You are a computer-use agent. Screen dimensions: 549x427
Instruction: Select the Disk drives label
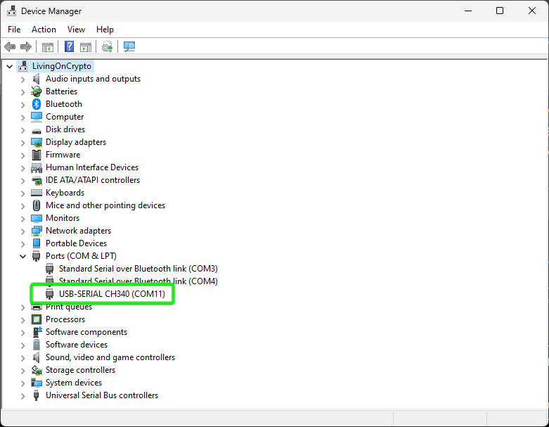point(65,129)
